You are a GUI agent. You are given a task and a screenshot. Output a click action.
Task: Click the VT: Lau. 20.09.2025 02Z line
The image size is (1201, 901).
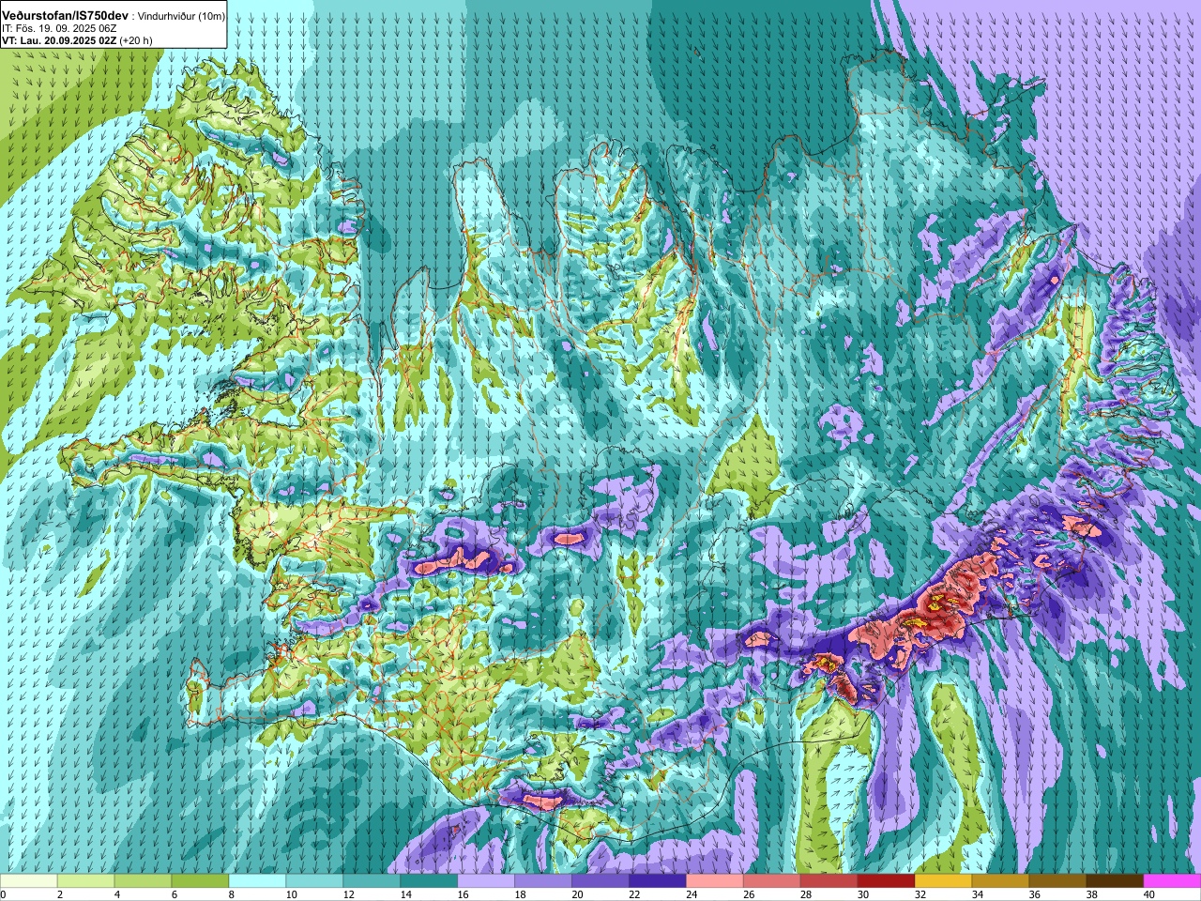point(59,40)
